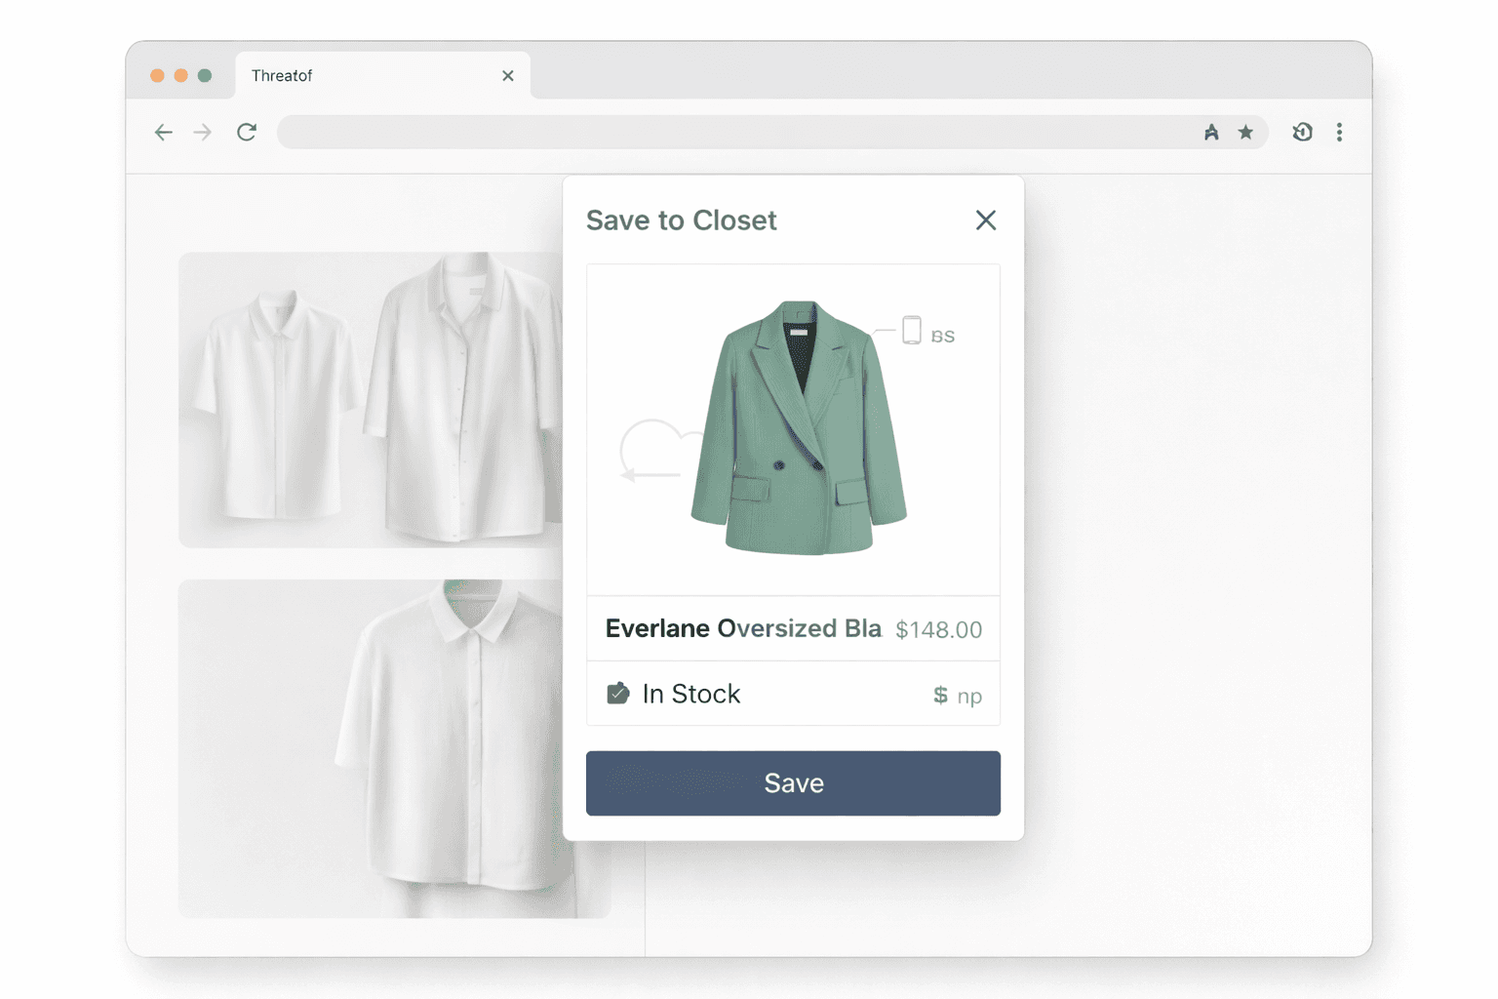
Task: Click the Everlane Oversized Bla product name
Action: (743, 628)
